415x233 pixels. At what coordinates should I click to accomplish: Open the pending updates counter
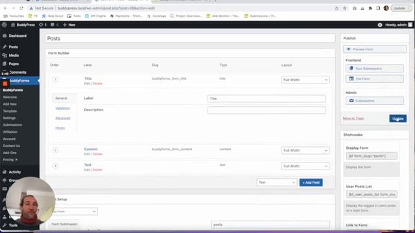(43, 25)
